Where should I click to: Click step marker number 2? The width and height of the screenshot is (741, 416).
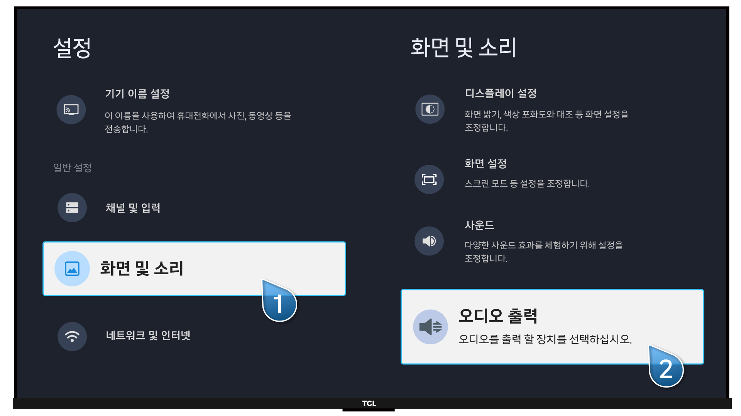pyautogui.click(x=666, y=369)
